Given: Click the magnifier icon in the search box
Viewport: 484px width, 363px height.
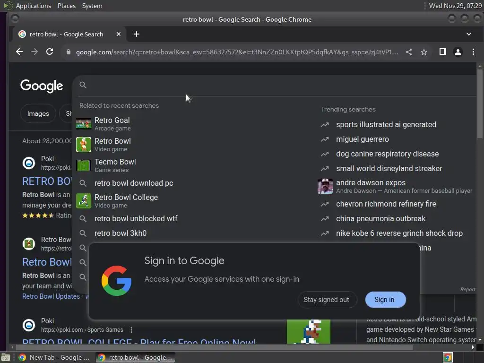Looking at the screenshot, I should 83,85.
